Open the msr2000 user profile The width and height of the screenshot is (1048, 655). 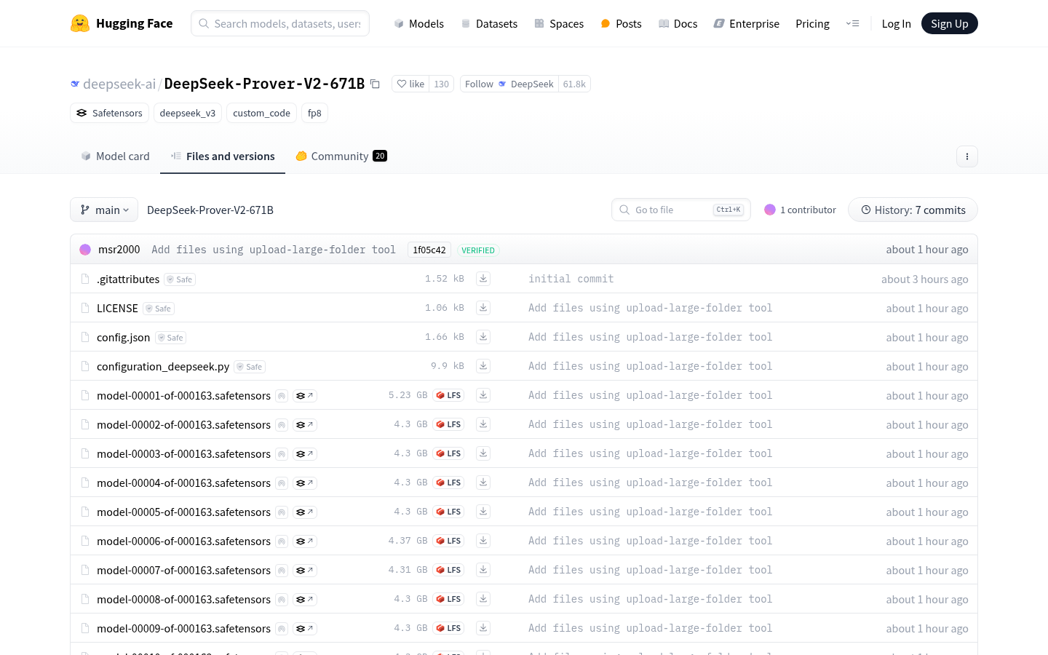[x=119, y=250]
